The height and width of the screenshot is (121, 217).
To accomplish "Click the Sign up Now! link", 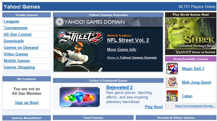I will (x=27, y=103).
